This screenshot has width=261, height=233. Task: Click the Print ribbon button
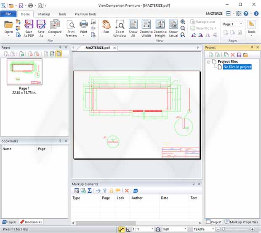point(83,28)
